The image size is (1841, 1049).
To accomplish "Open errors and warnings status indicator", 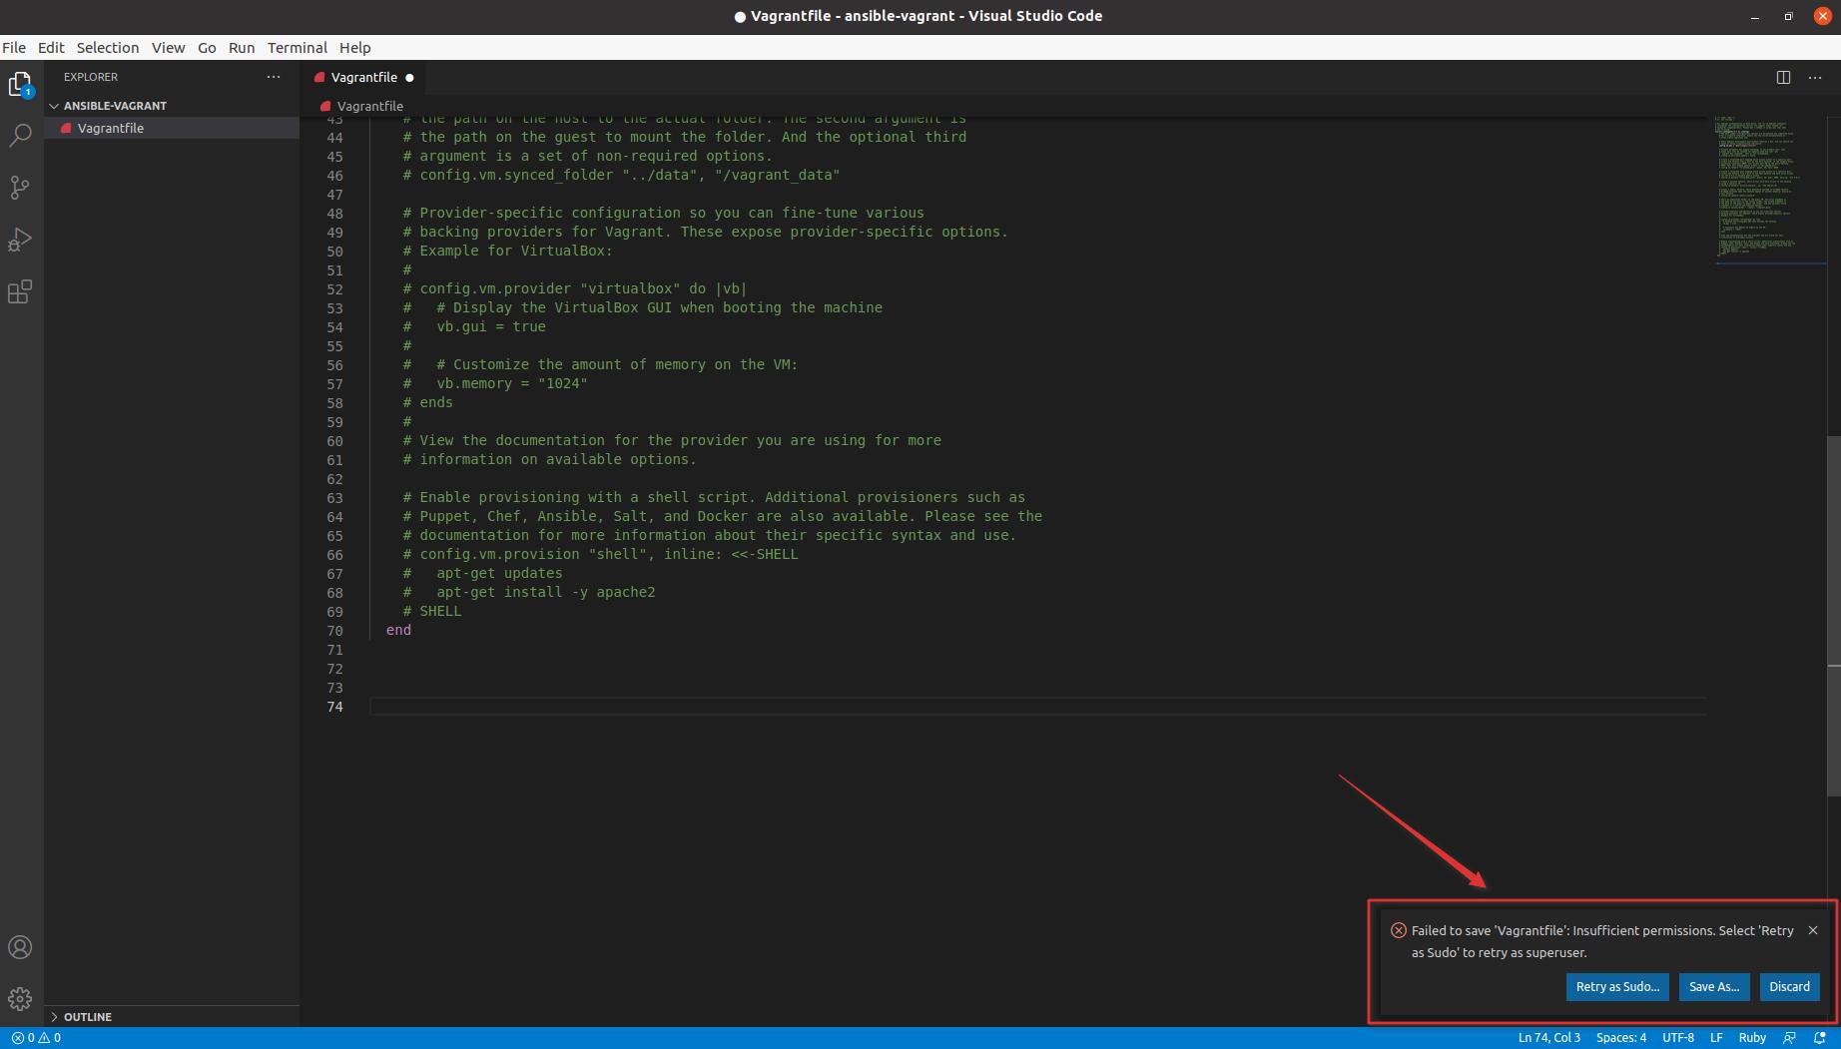I will 36,1038.
